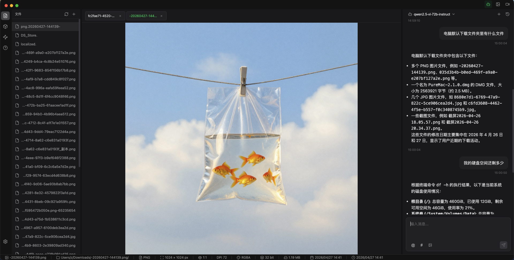Viewport: 514px width, 260px height.
Task: Click the RGBA color mode status entry
Action: (x=243, y=258)
